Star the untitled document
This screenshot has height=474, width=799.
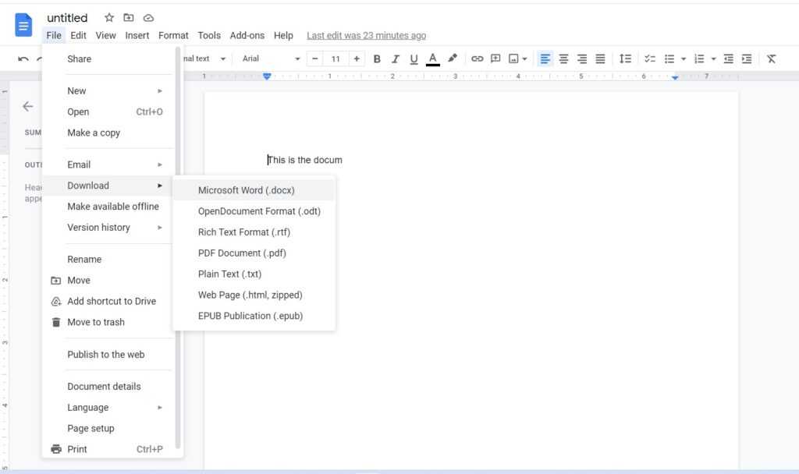(108, 18)
